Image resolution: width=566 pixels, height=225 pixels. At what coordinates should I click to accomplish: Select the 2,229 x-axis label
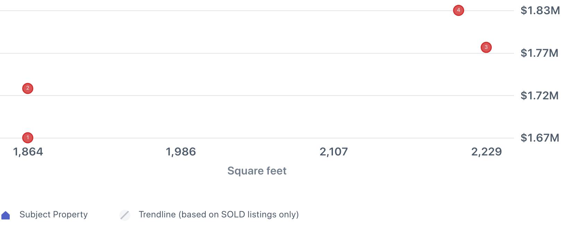(x=486, y=152)
